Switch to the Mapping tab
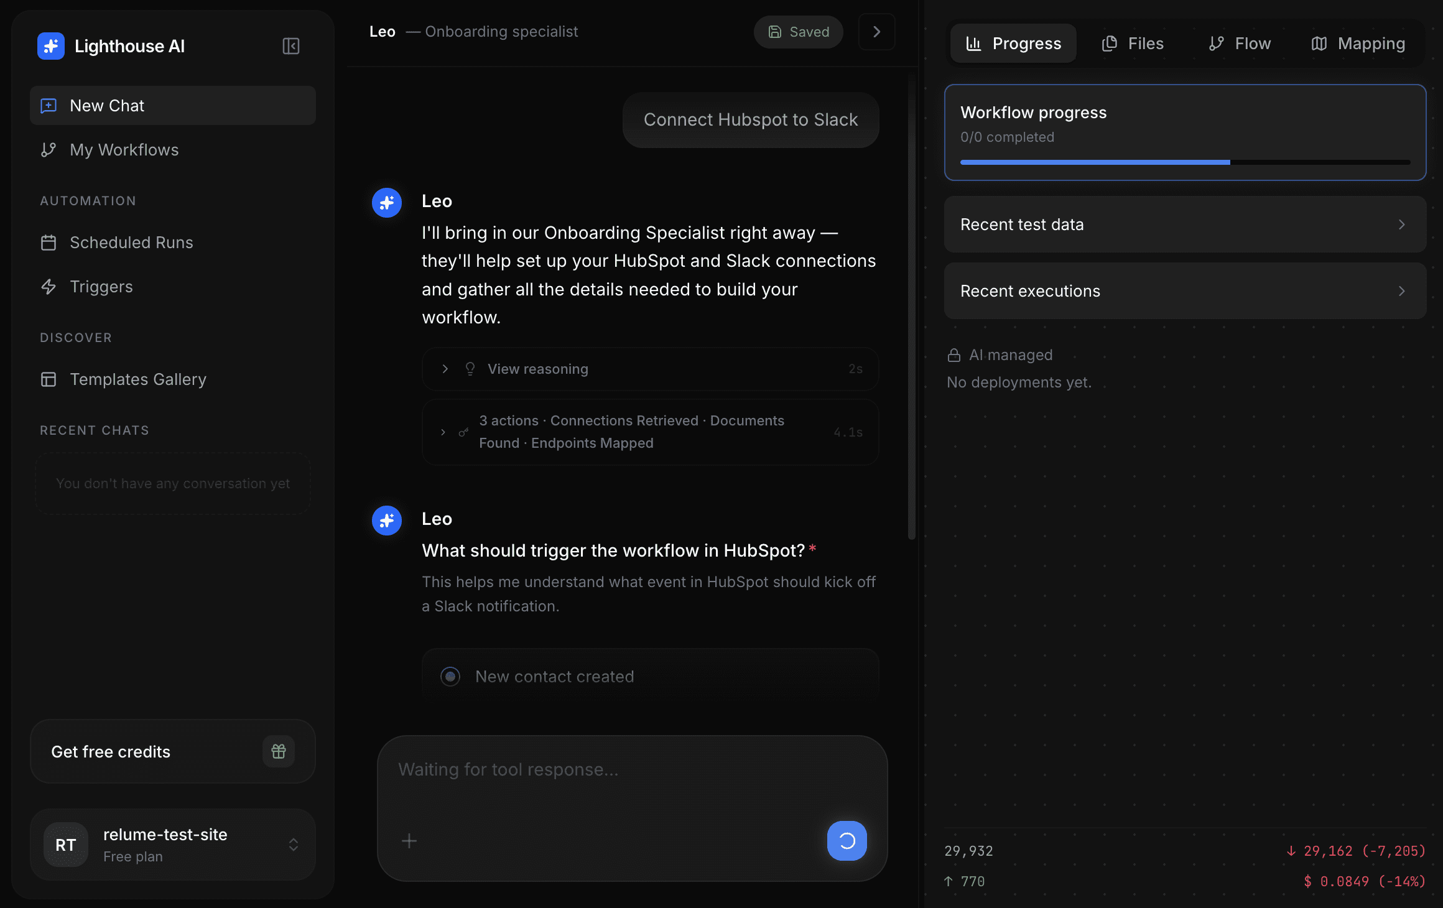 pos(1358,44)
